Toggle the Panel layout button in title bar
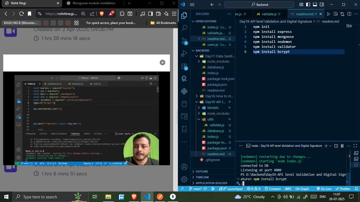This screenshot has width=360, height=202. click(315, 4)
